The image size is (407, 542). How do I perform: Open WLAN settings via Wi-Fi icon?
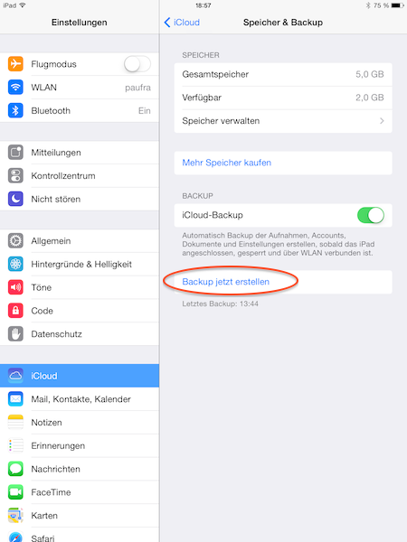[15, 87]
